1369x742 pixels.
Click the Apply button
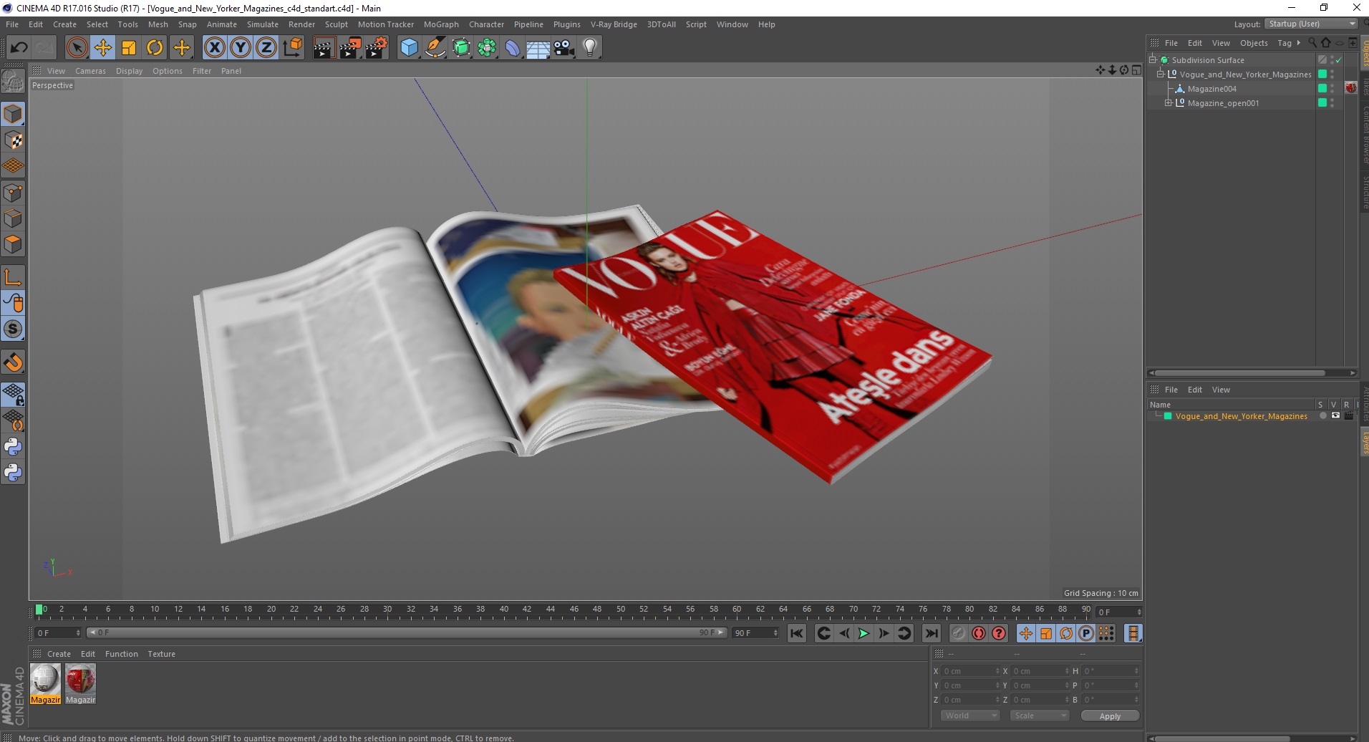click(1110, 716)
